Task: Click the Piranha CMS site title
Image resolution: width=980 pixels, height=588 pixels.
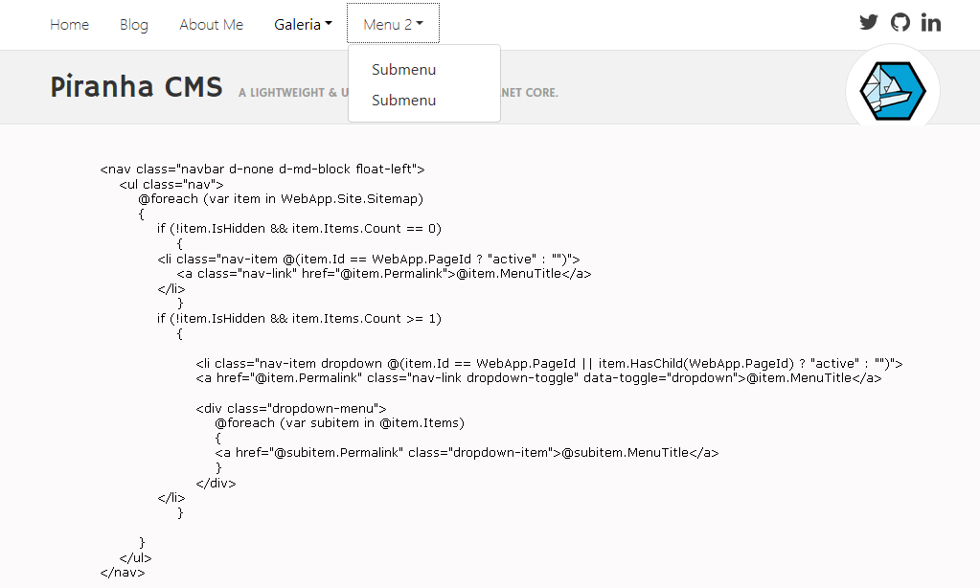Action: pyautogui.click(x=137, y=86)
